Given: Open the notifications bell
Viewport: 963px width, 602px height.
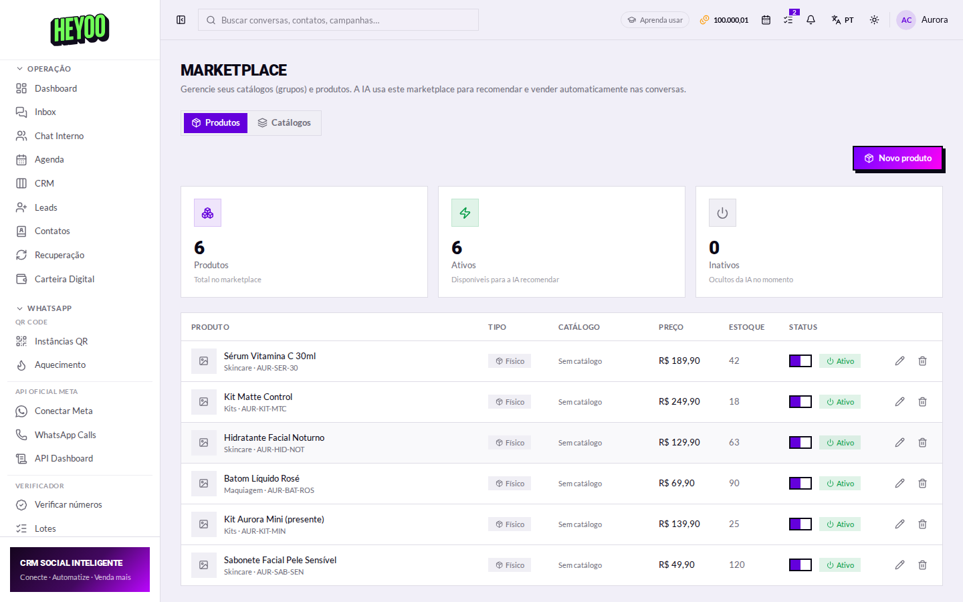Looking at the screenshot, I should (x=811, y=20).
